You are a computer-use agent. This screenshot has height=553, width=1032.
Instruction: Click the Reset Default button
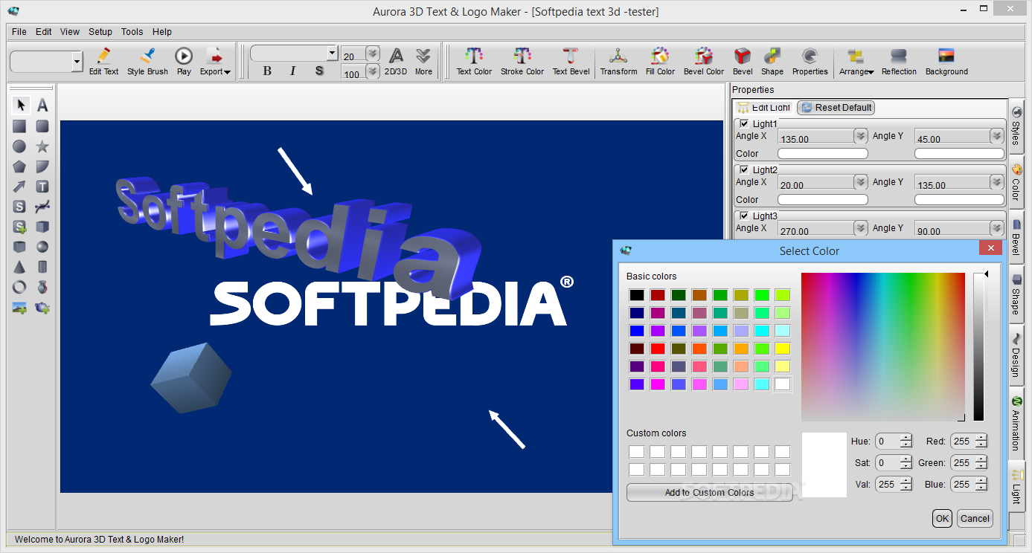pos(836,108)
